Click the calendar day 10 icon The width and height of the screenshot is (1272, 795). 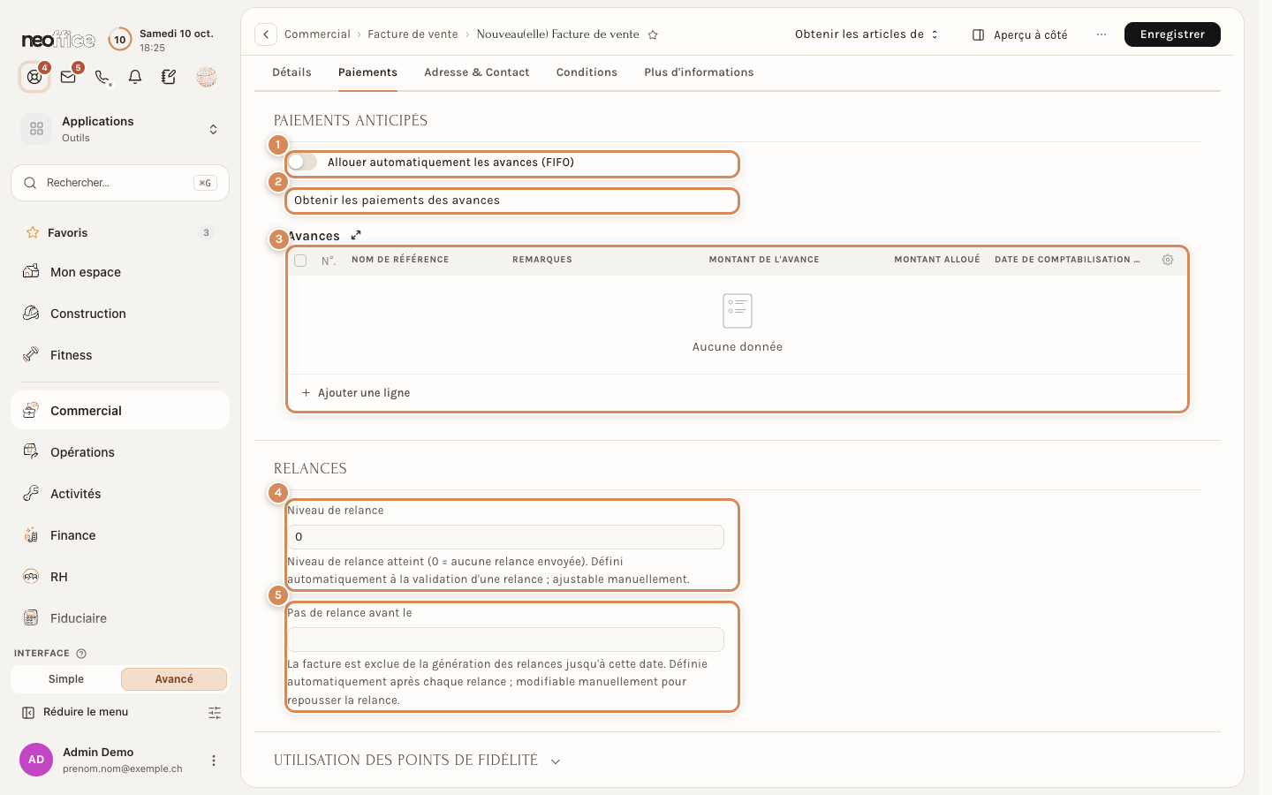point(119,40)
